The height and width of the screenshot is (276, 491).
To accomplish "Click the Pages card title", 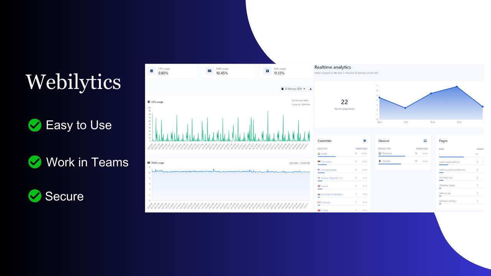I will click(443, 141).
